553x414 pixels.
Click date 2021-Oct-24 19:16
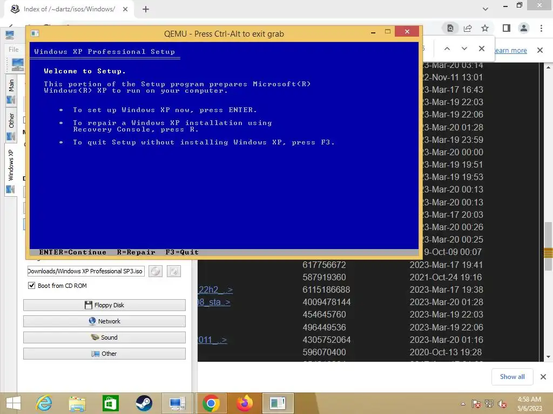point(446,277)
